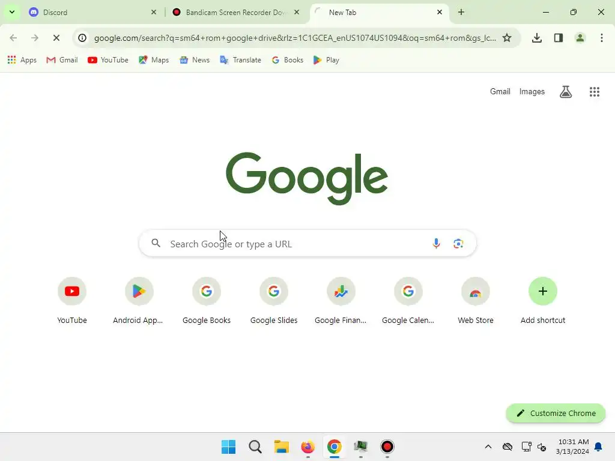Open the Chrome three-dot menu
Image resolution: width=615 pixels, height=461 pixels.
click(x=602, y=38)
